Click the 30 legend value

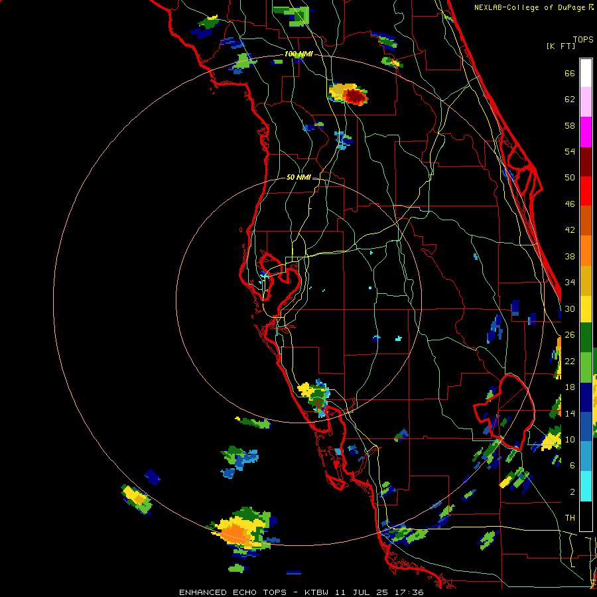(x=570, y=308)
